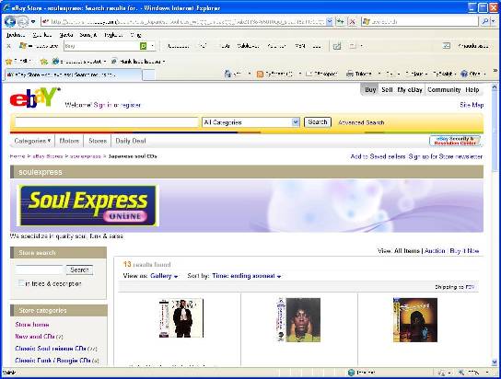Go back with the browser Back arrow

10,22
